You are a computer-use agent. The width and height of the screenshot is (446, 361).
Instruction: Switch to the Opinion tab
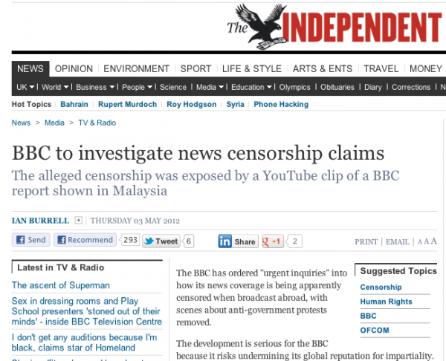coord(74,69)
